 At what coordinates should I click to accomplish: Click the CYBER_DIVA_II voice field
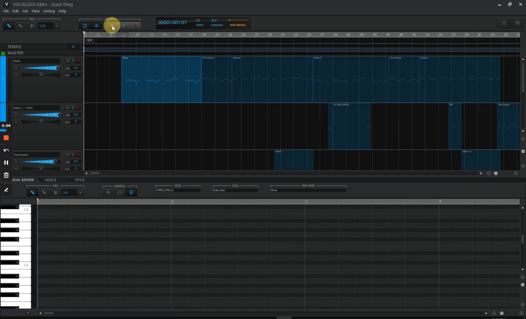click(178, 190)
